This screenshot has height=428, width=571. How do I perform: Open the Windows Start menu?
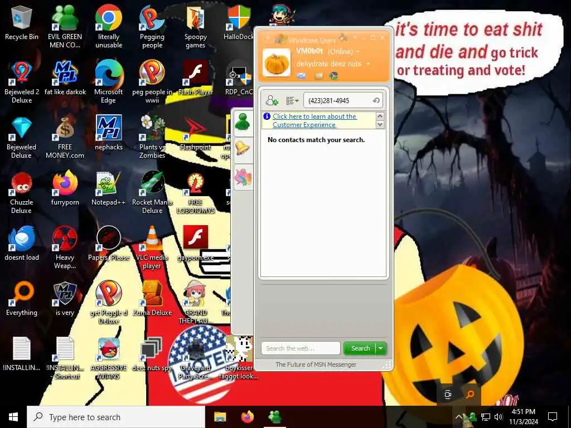(x=13, y=417)
